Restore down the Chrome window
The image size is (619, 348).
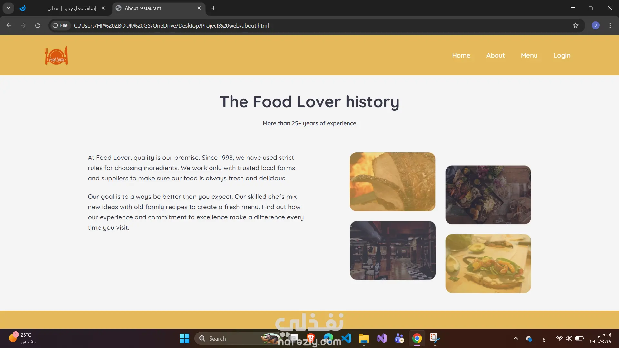pyautogui.click(x=591, y=8)
